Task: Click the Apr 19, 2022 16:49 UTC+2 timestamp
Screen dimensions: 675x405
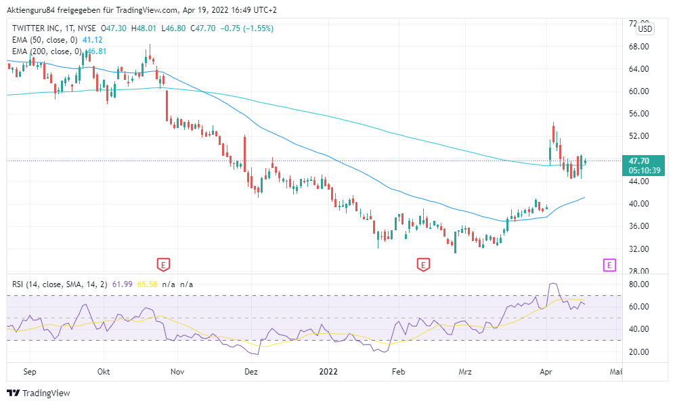Action: 230,10
